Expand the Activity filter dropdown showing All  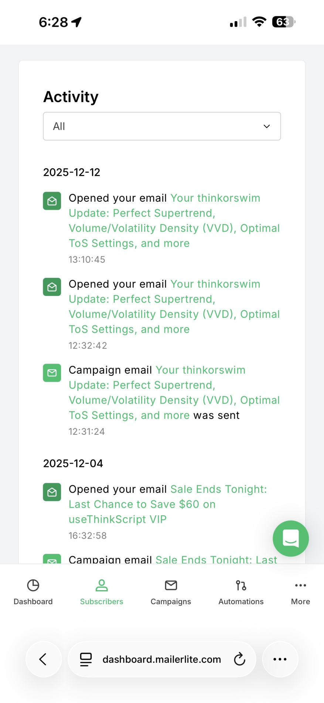coord(162,126)
